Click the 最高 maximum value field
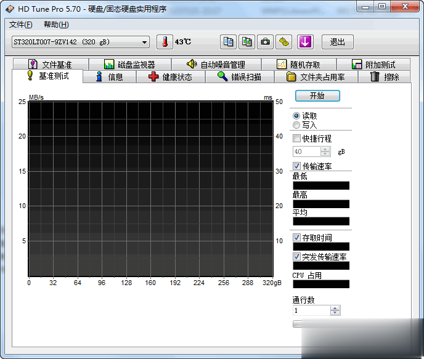 pyautogui.click(x=321, y=204)
